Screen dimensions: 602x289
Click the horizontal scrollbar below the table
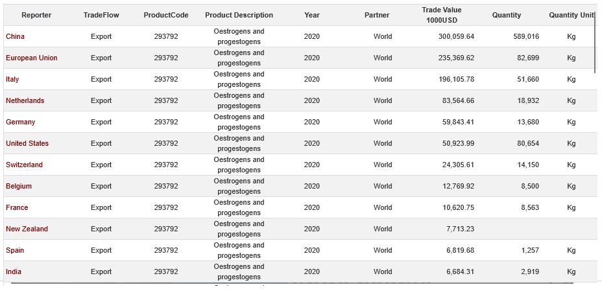click(292, 284)
